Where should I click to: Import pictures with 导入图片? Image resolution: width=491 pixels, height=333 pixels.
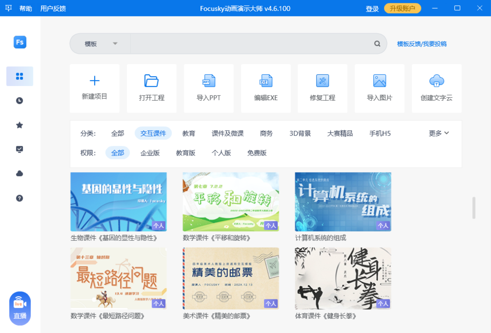click(x=379, y=88)
